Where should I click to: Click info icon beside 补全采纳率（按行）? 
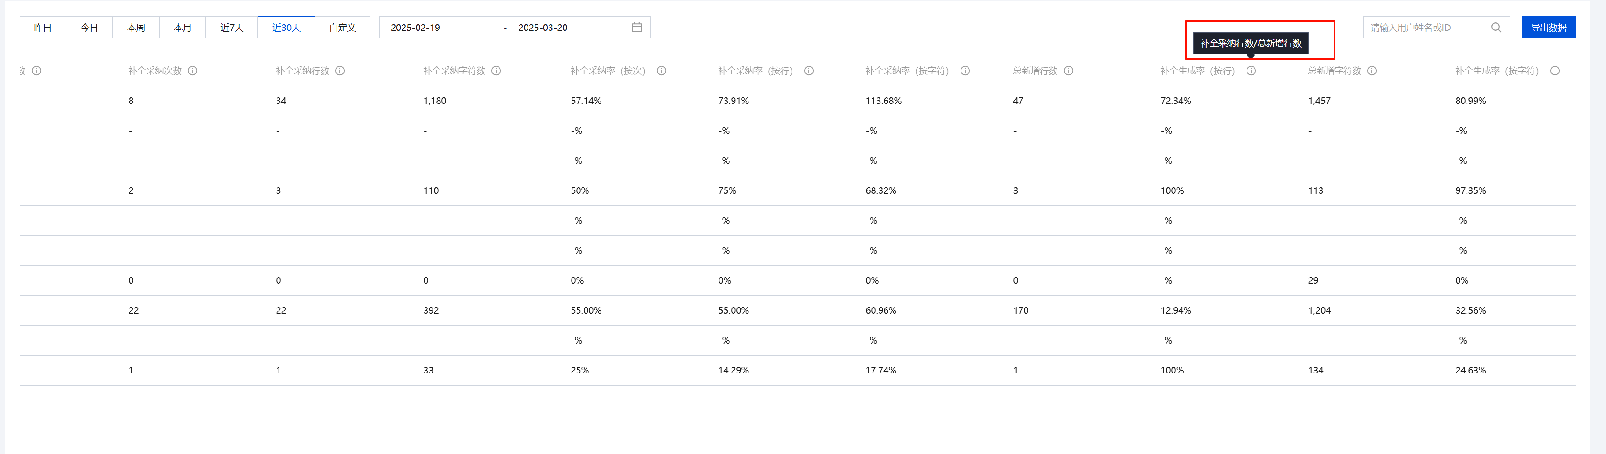point(808,71)
